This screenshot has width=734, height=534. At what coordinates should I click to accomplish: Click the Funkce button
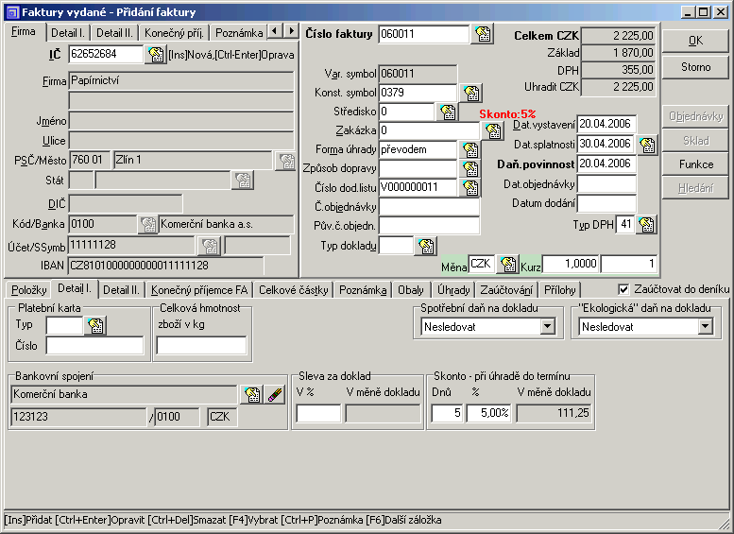click(695, 164)
